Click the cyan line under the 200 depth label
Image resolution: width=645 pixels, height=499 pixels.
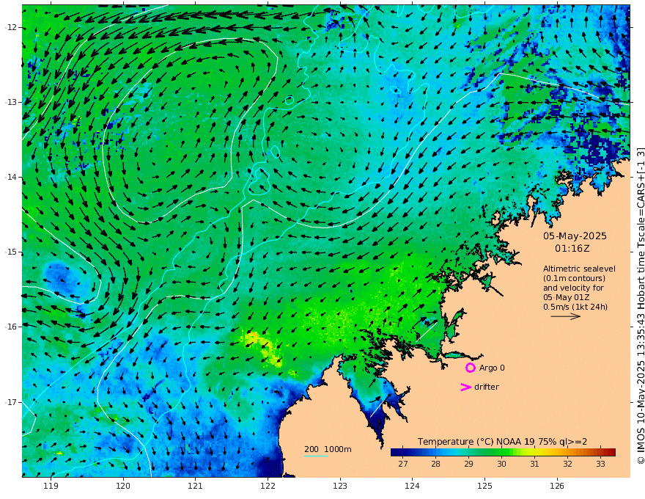pos(316,456)
